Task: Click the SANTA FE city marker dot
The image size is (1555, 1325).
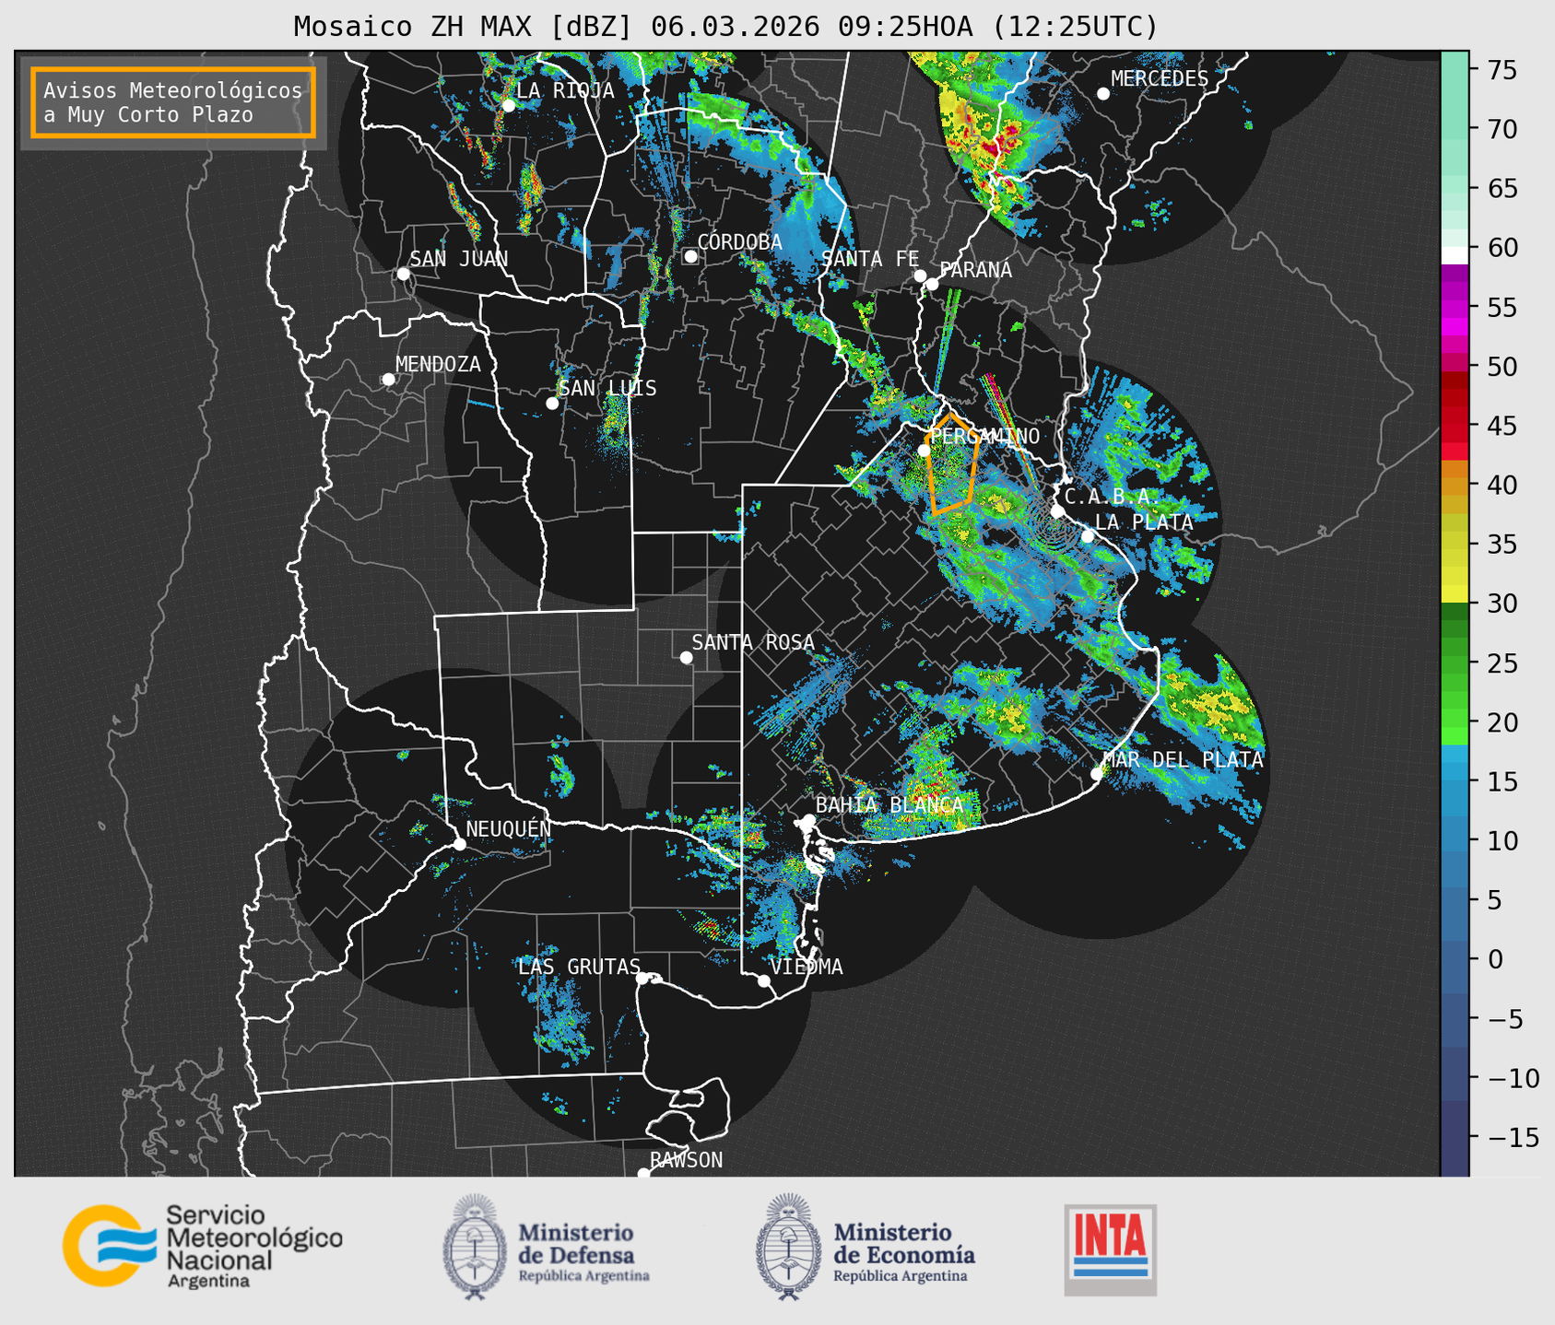Action: 920,276
